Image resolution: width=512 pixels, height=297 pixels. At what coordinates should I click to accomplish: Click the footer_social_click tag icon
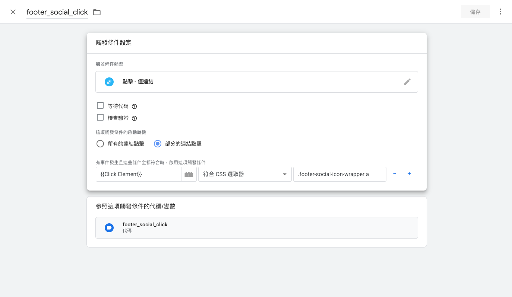click(x=109, y=227)
